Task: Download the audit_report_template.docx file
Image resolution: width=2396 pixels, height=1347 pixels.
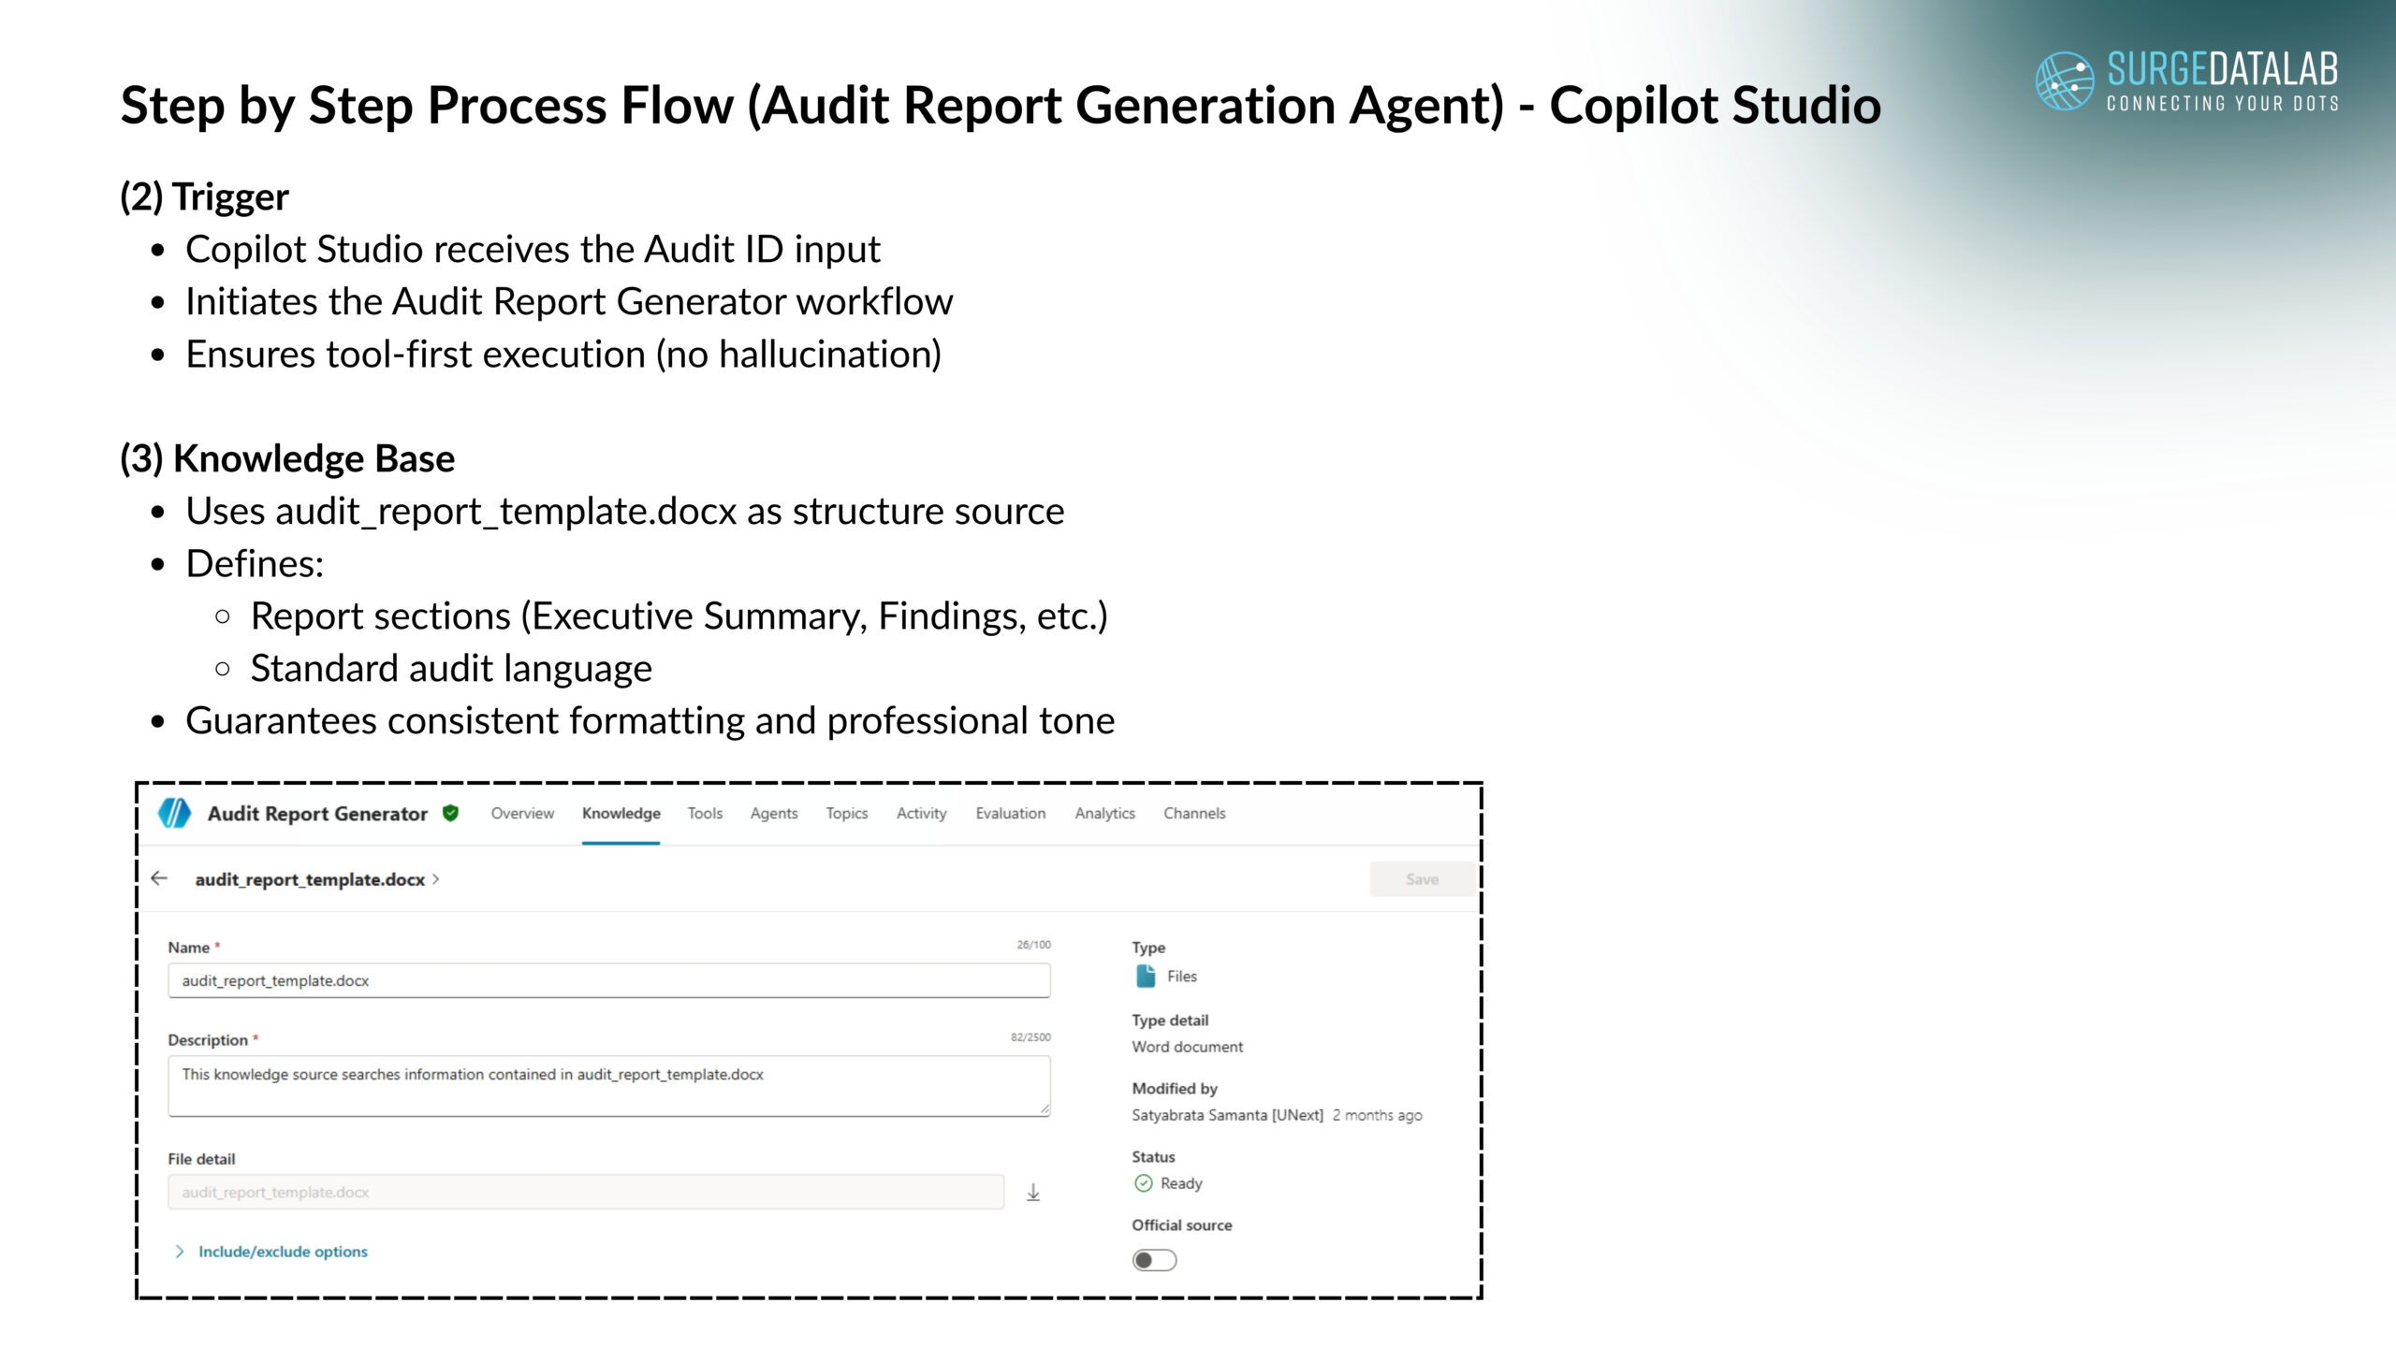Action: point(1033,1193)
